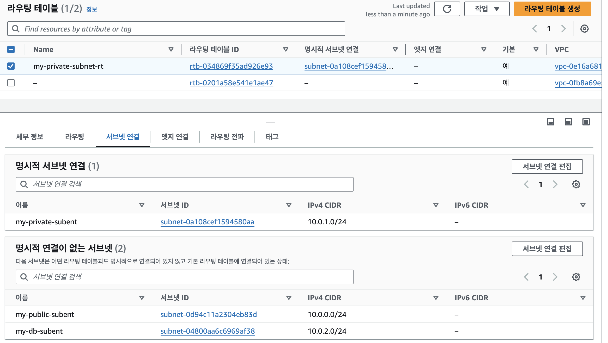Select the rtb-0201a58e541e1ae47 row checkbox
The height and width of the screenshot is (343, 608).
[x=11, y=83]
